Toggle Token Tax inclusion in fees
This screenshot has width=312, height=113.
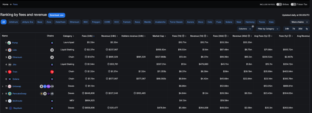click(x=293, y=4)
